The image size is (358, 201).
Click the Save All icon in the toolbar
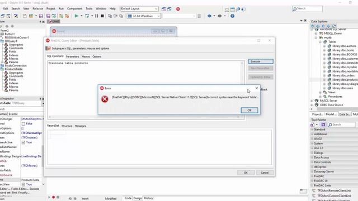pyautogui.click(x=48, y=16)
